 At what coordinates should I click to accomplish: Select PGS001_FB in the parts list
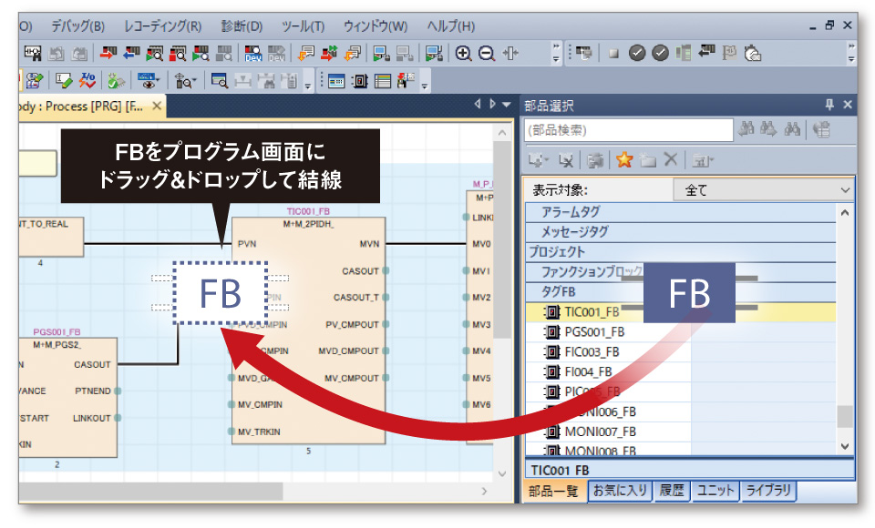pyautogui.click(x=593, y=331)
